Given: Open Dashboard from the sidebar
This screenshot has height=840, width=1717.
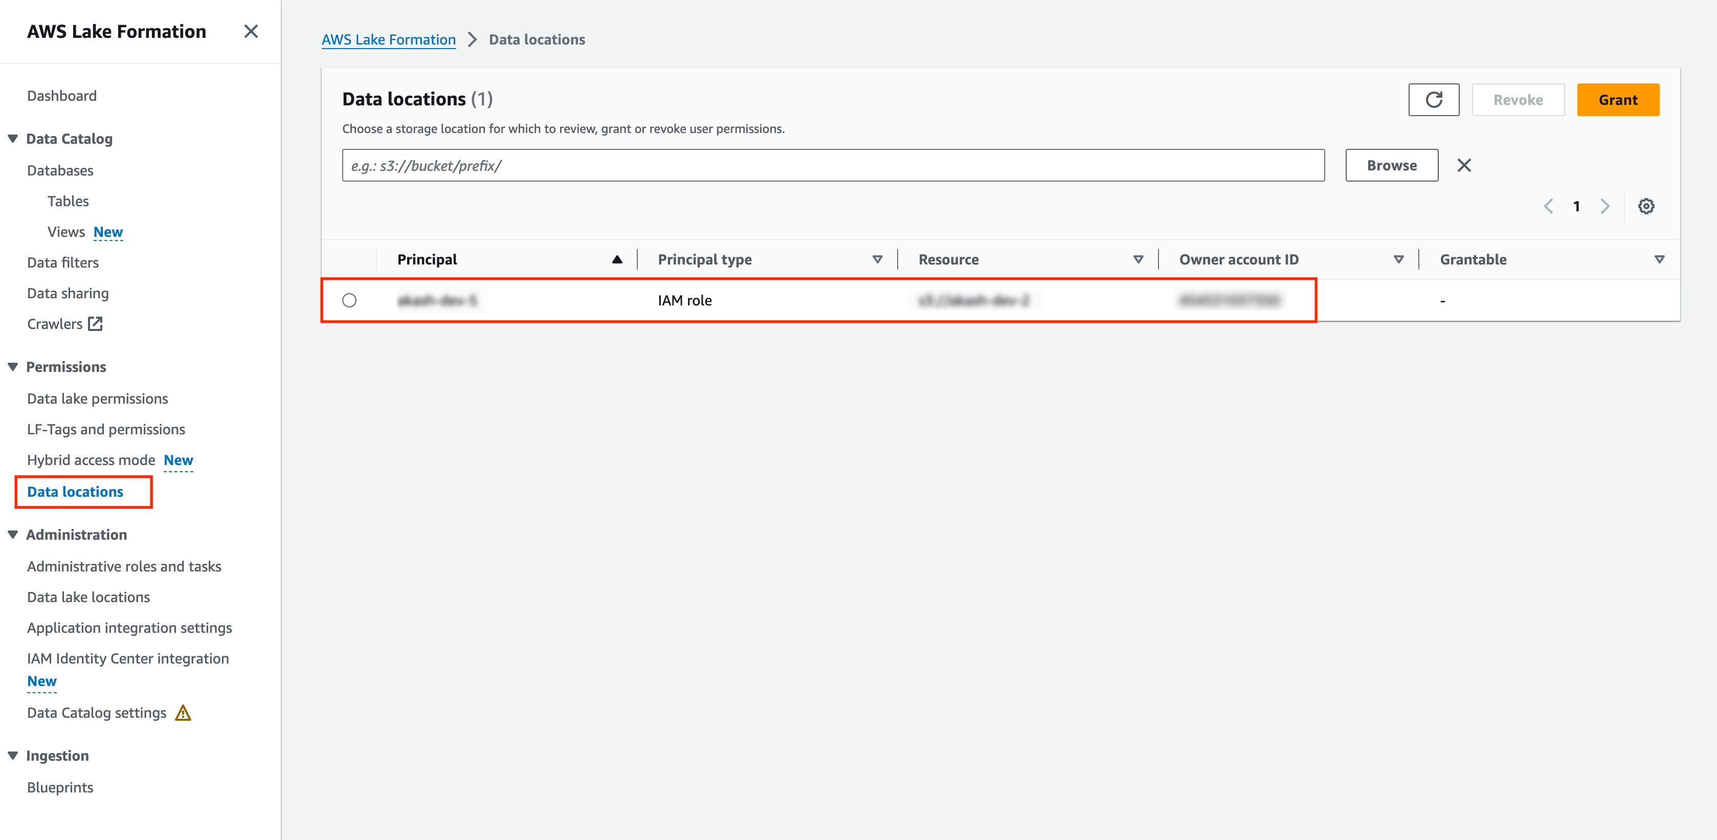Looking at the screenshot, I should click(x=62, y=96).
